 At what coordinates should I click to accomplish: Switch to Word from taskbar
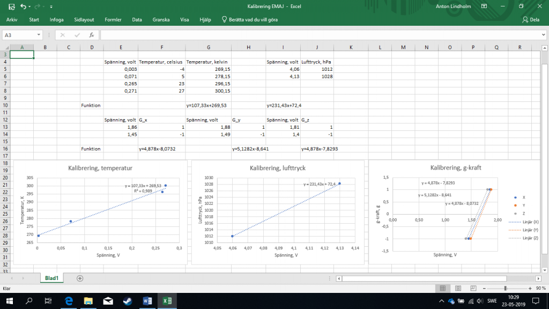pyautogui.click(x=147, y=301)
